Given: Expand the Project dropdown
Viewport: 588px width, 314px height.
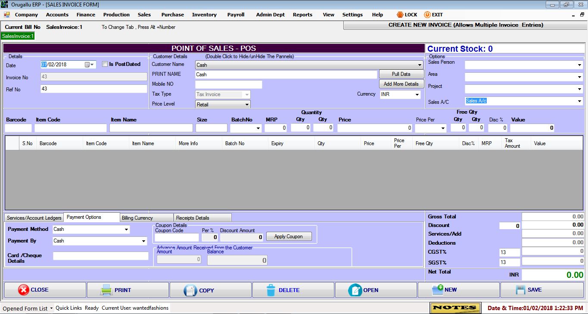Looking at the screenshot, I should [x=579, y=89].
